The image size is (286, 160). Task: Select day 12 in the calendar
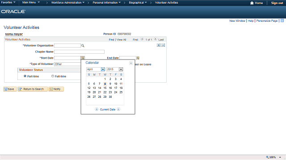click(x=89, y=88)
